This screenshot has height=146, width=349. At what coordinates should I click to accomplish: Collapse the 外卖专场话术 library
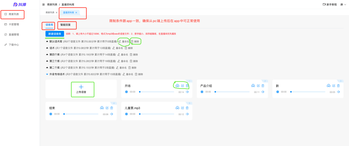(x=47, y=74)
